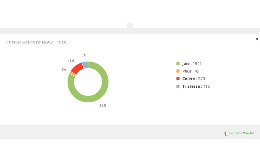This screenshot has width=260, height=162.
Task: Open the Je donne Mon Avis link
Action: tap(242, 133)
